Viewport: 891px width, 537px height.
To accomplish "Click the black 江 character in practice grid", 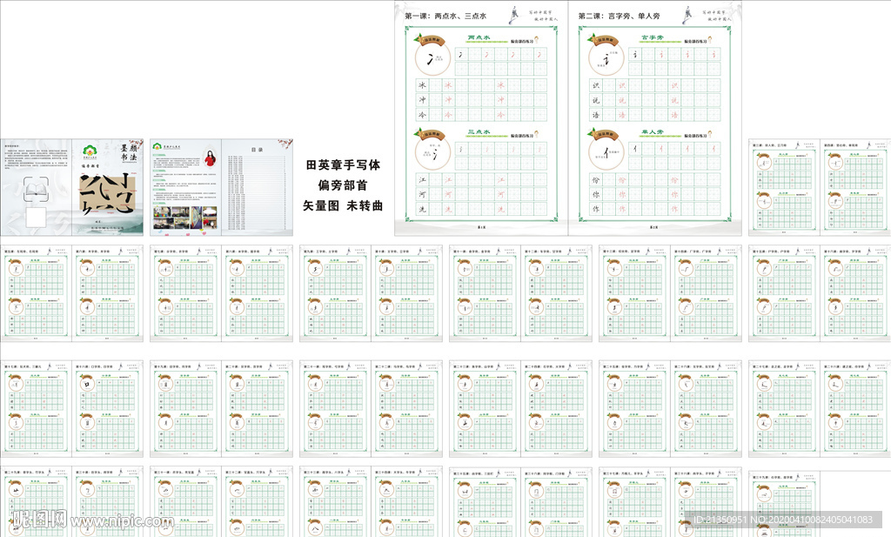I will pyautogui.click(x=422, y=179).
